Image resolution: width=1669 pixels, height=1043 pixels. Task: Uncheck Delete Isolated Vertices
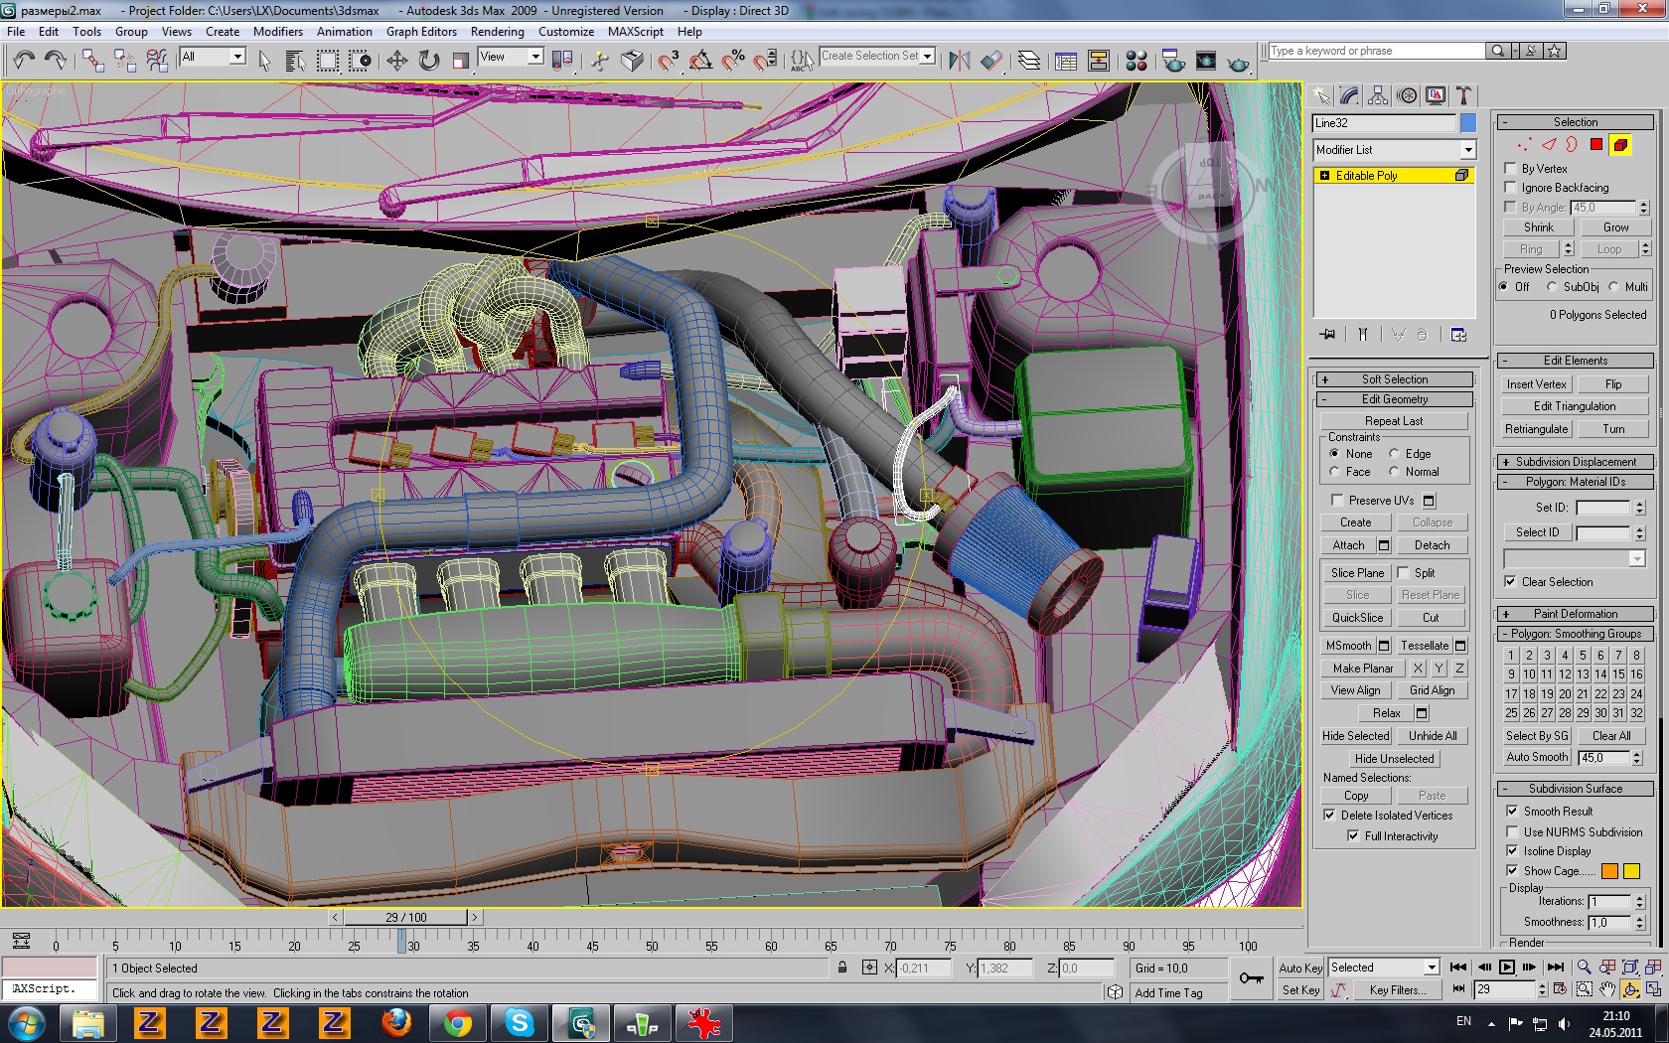(1329, 816)
